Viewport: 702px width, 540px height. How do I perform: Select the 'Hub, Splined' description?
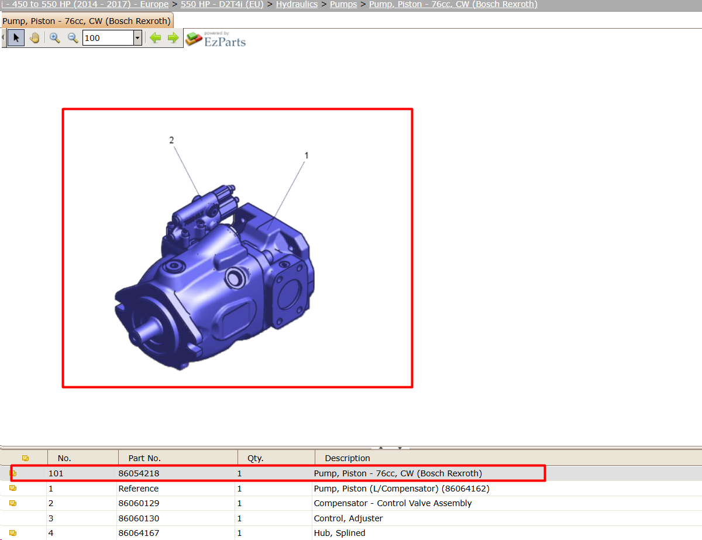[x=339, y=533]
